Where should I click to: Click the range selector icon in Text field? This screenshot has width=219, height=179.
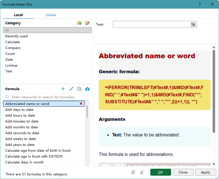(193, 24)
